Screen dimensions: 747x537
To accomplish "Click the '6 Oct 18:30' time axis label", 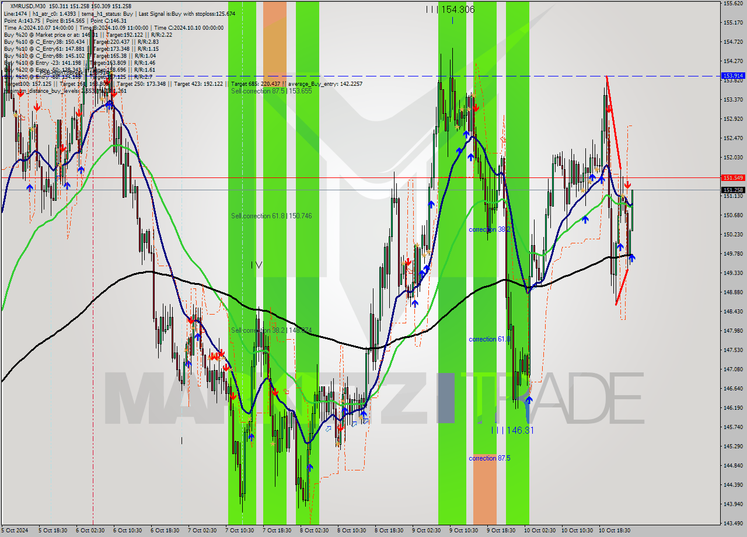I will coord(165,531).
